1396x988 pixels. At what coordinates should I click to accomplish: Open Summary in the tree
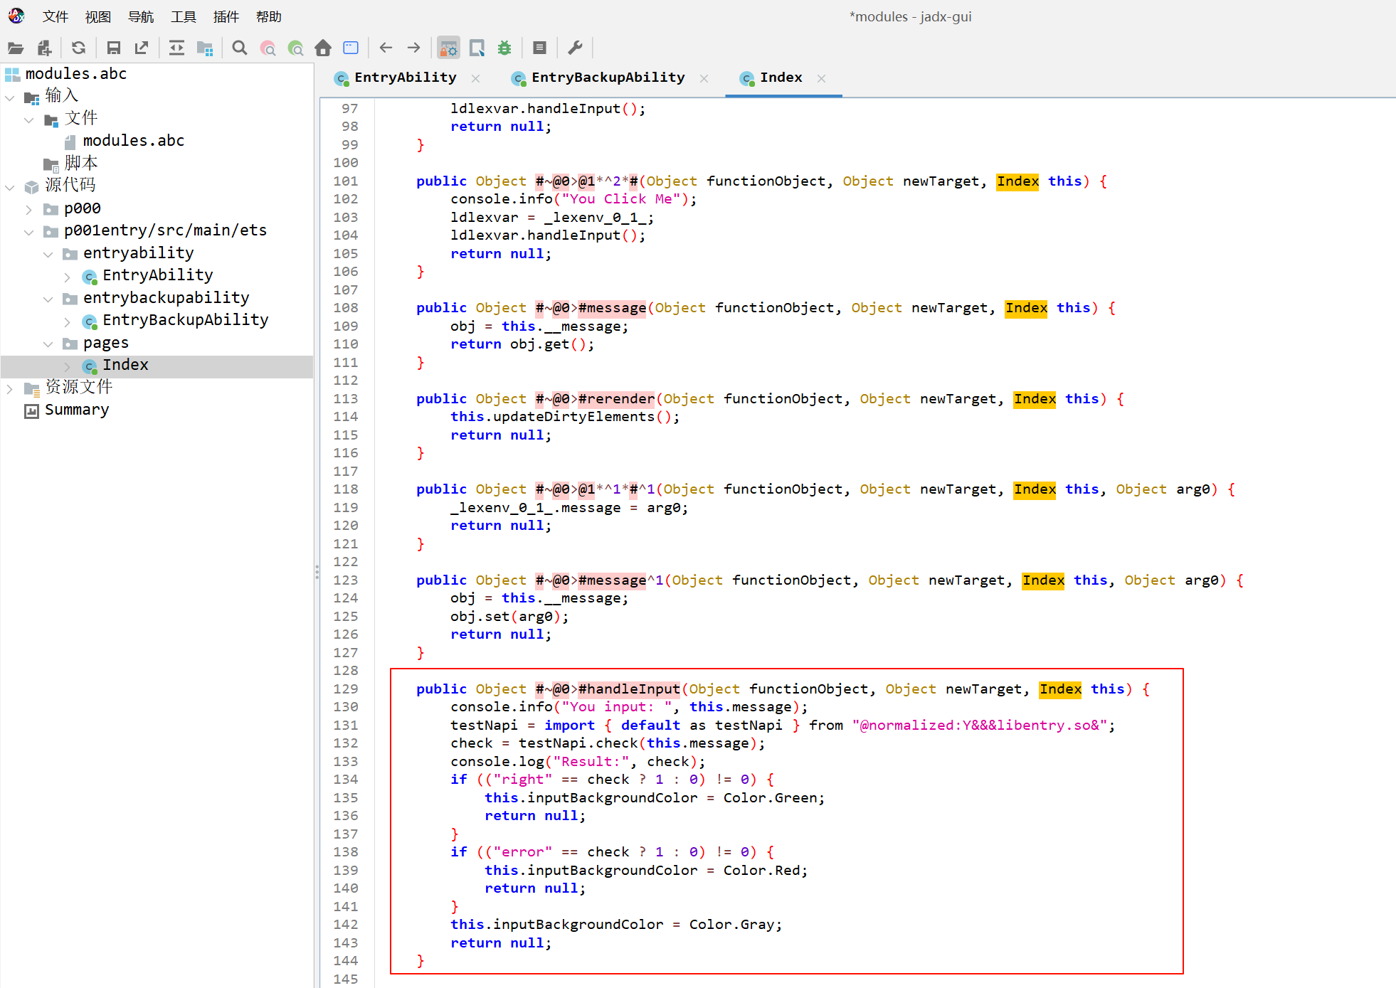(76, 410)
